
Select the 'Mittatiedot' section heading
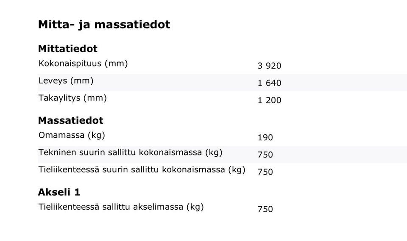[x=68, y=49]
